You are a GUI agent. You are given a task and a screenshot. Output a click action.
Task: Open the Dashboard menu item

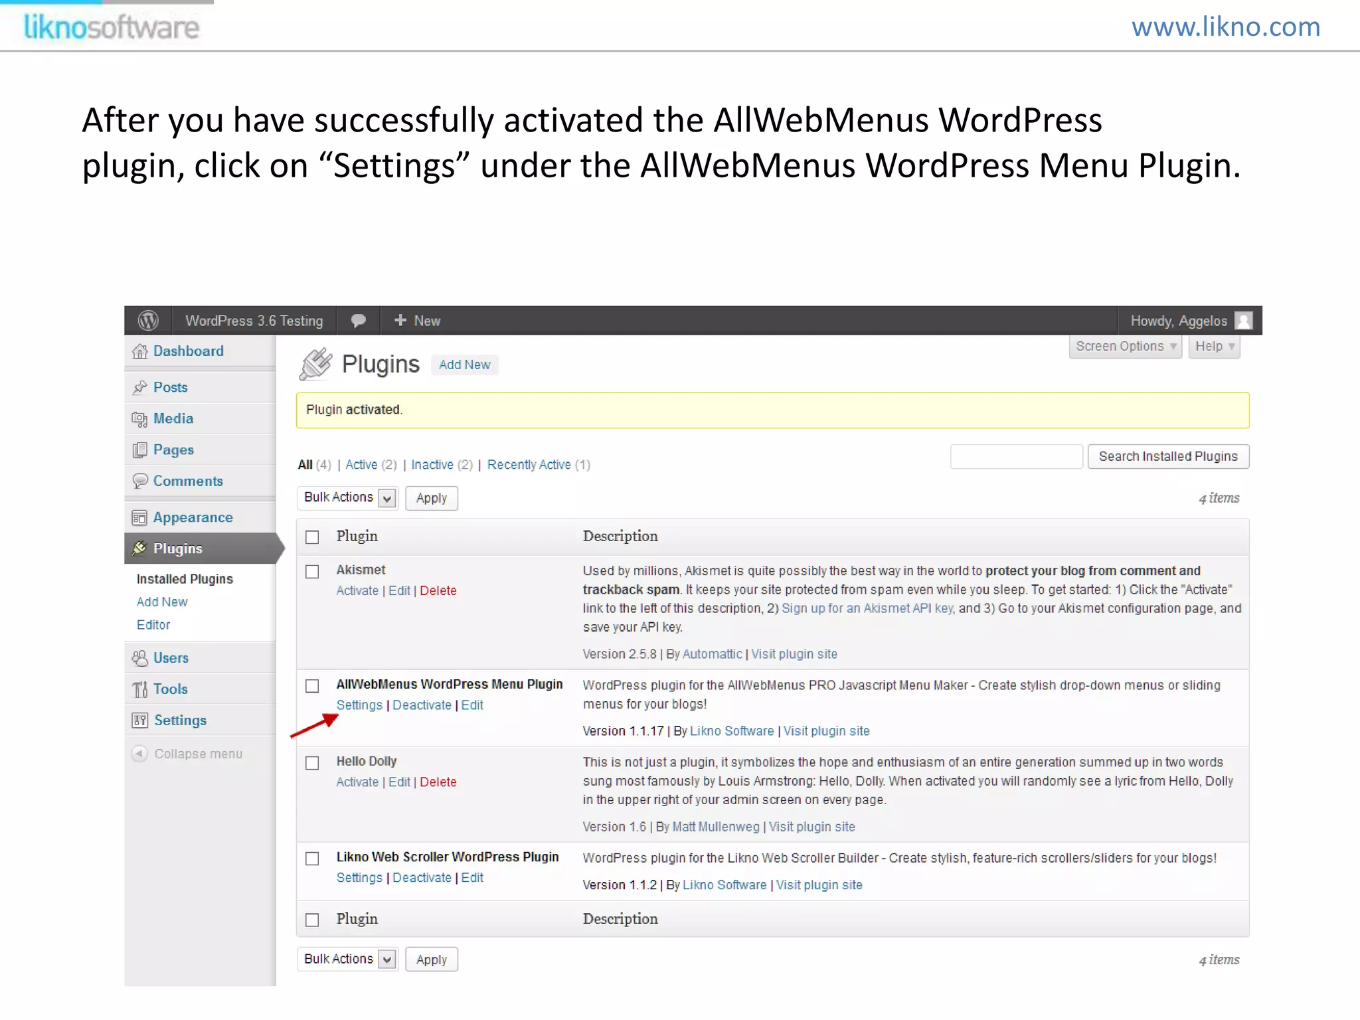pyautogui.click(x=189, y=351)
